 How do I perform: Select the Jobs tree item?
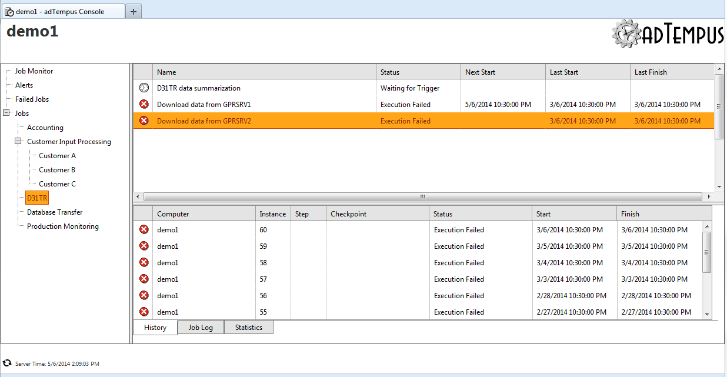click(x=22, y=114)
